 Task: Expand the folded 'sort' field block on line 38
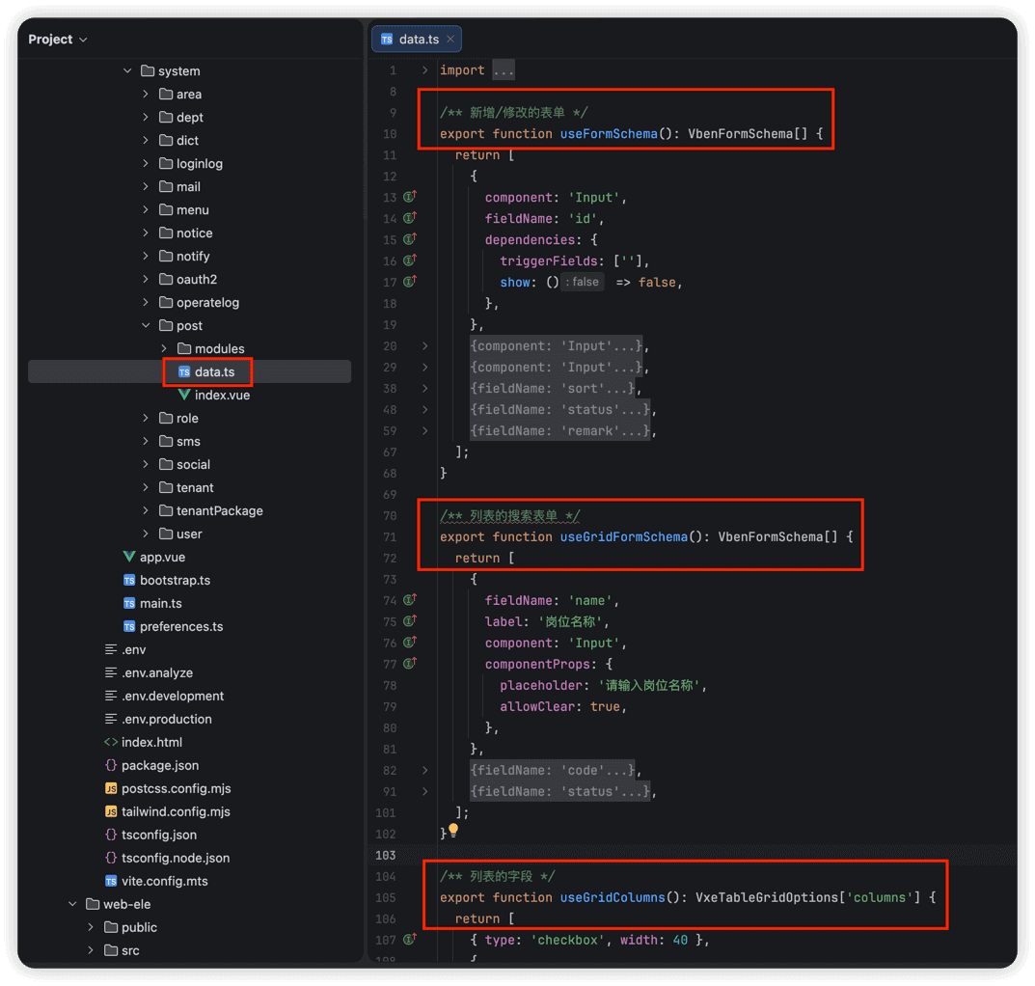pos(425,389)
